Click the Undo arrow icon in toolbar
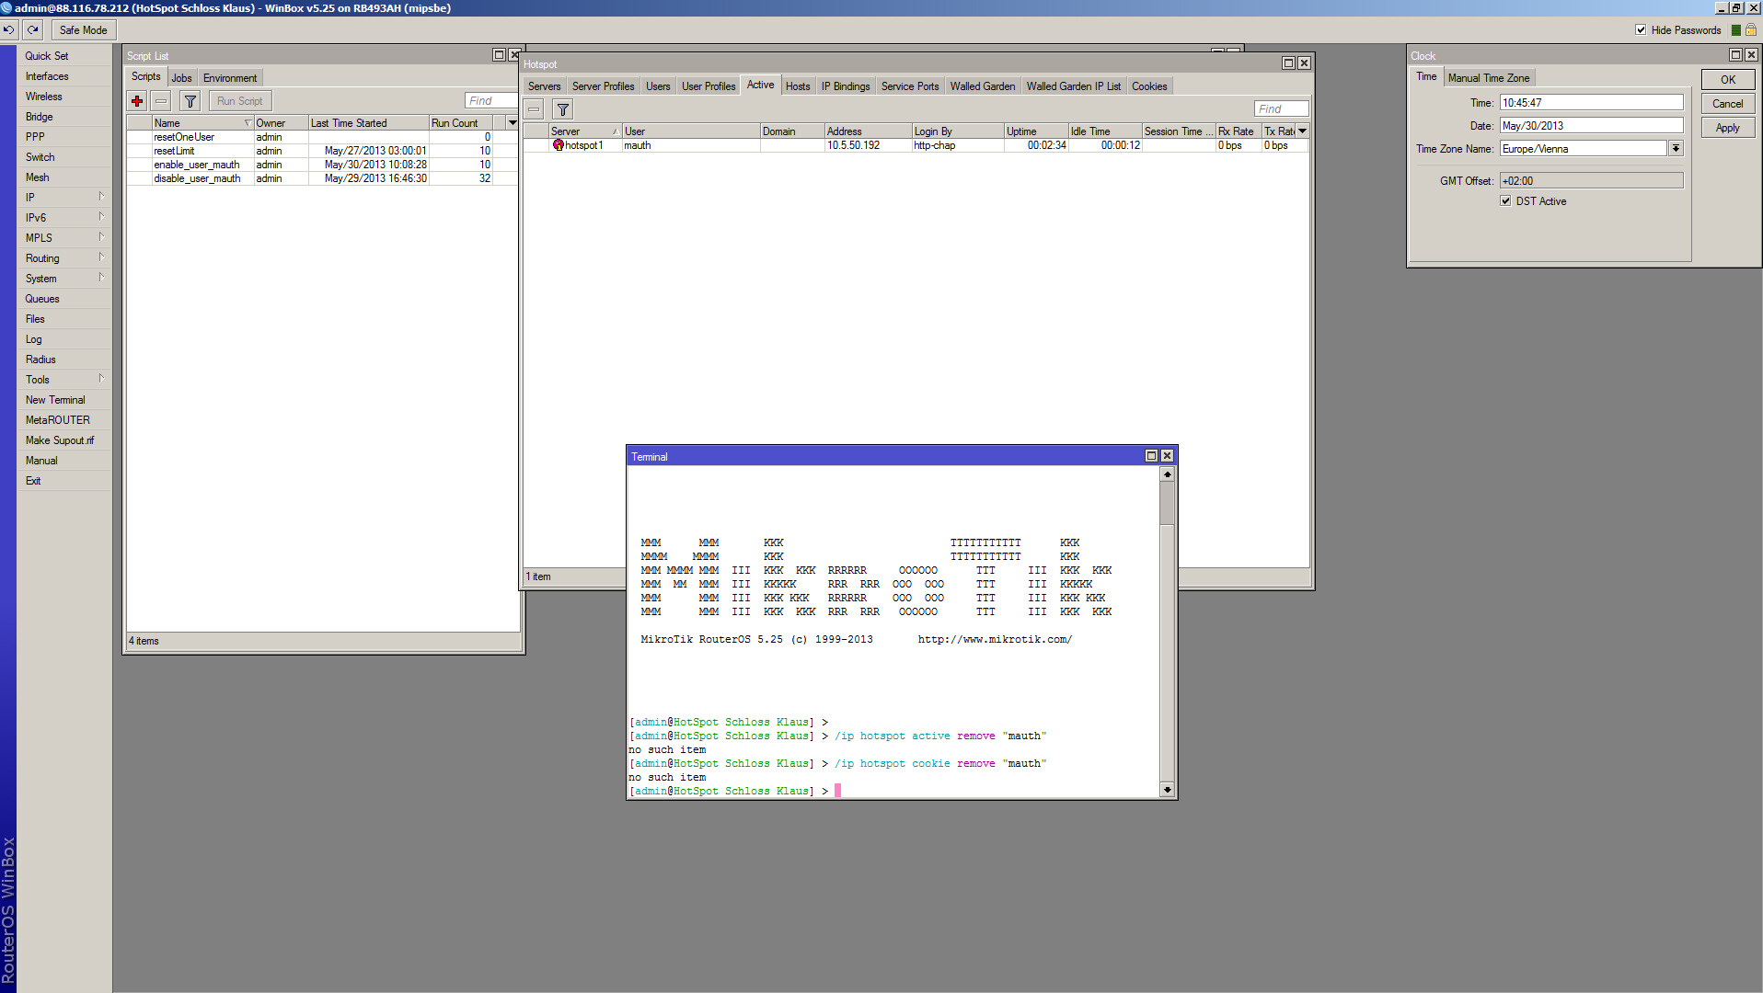The image size is (1763, 993). 9,30
